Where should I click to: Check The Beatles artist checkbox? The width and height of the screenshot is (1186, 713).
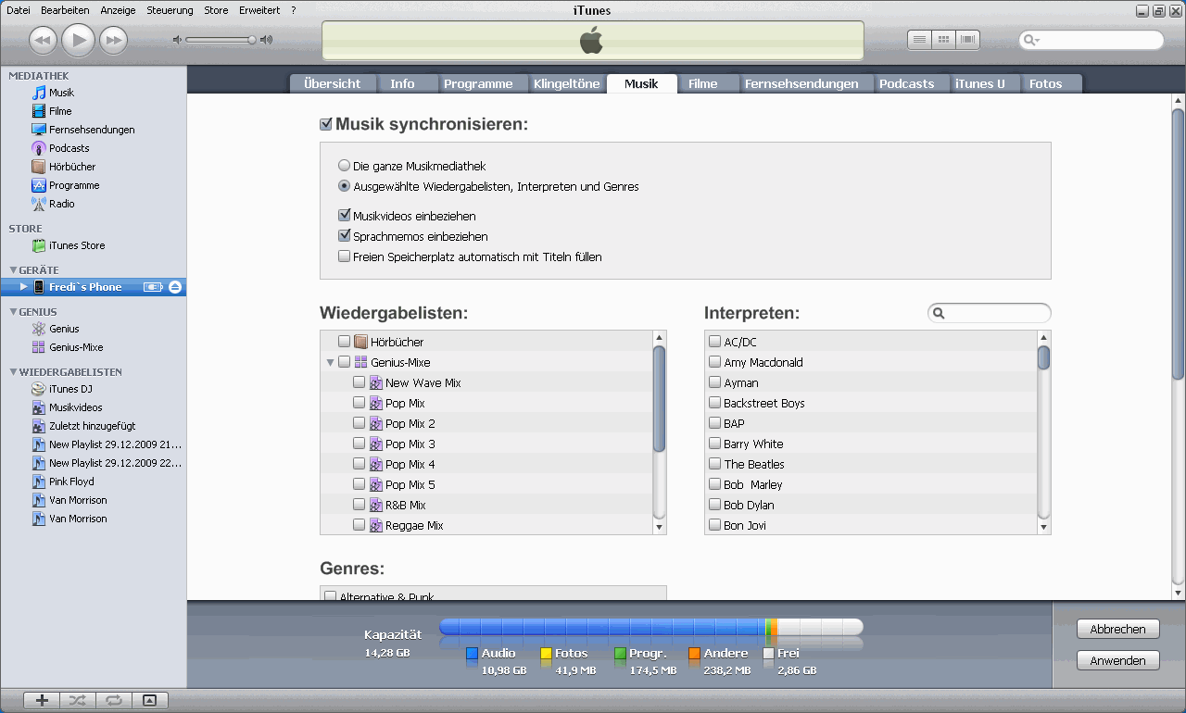(714, 464)
